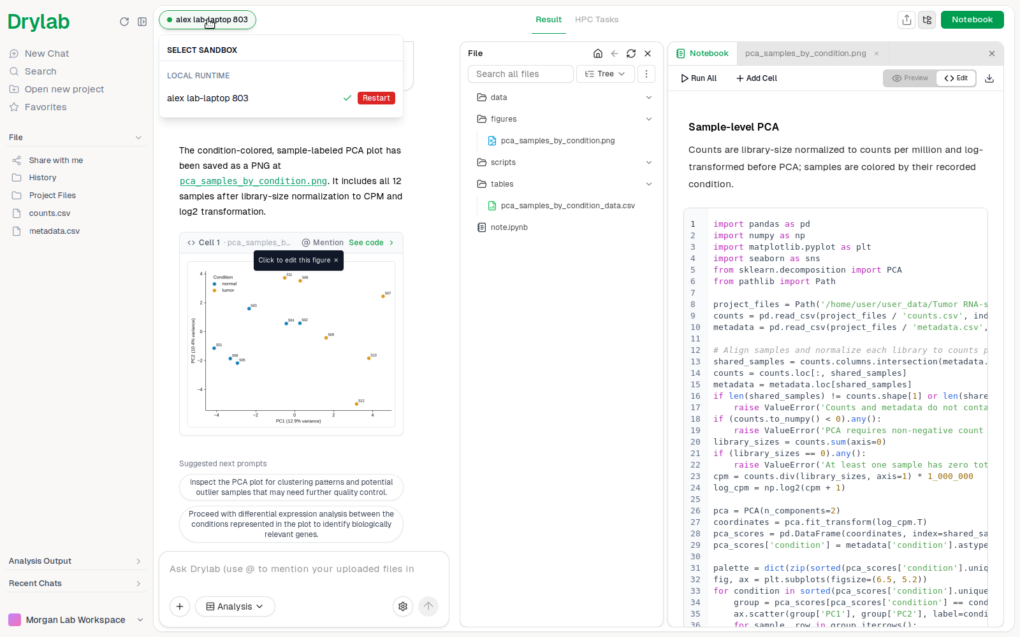The width and height of the screenshot is (1020, 637).
Task: Open the pca_samples_by_condition.png tab
Action: coord(806,54)
